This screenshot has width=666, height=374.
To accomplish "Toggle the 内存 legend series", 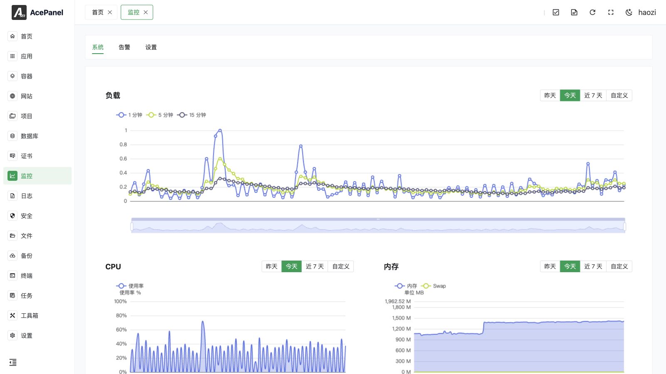I will pyautogui.click(x=406, y=286).
